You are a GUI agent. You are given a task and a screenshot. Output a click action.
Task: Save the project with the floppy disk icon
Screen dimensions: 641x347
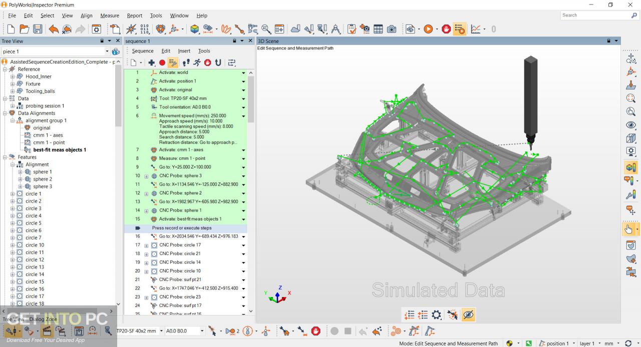coord(38,29)
